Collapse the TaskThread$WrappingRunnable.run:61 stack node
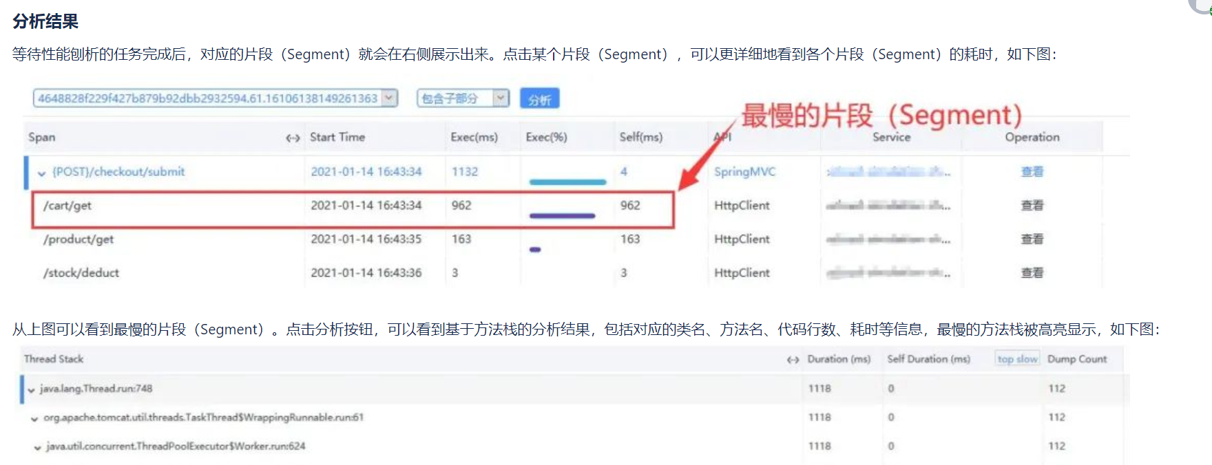This screenshot has height=465, width=1212. click(x=34, y=418)
